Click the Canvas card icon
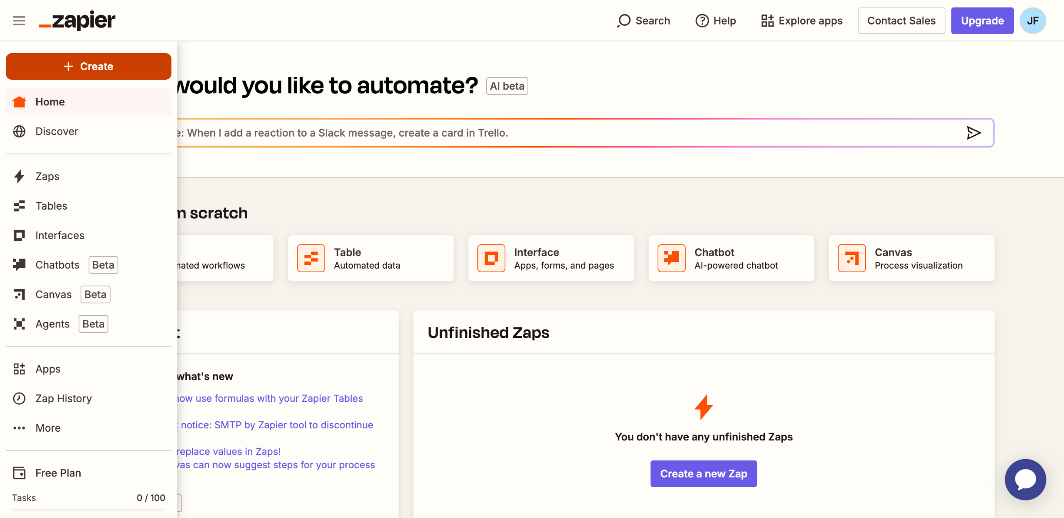 pos(852,258)
